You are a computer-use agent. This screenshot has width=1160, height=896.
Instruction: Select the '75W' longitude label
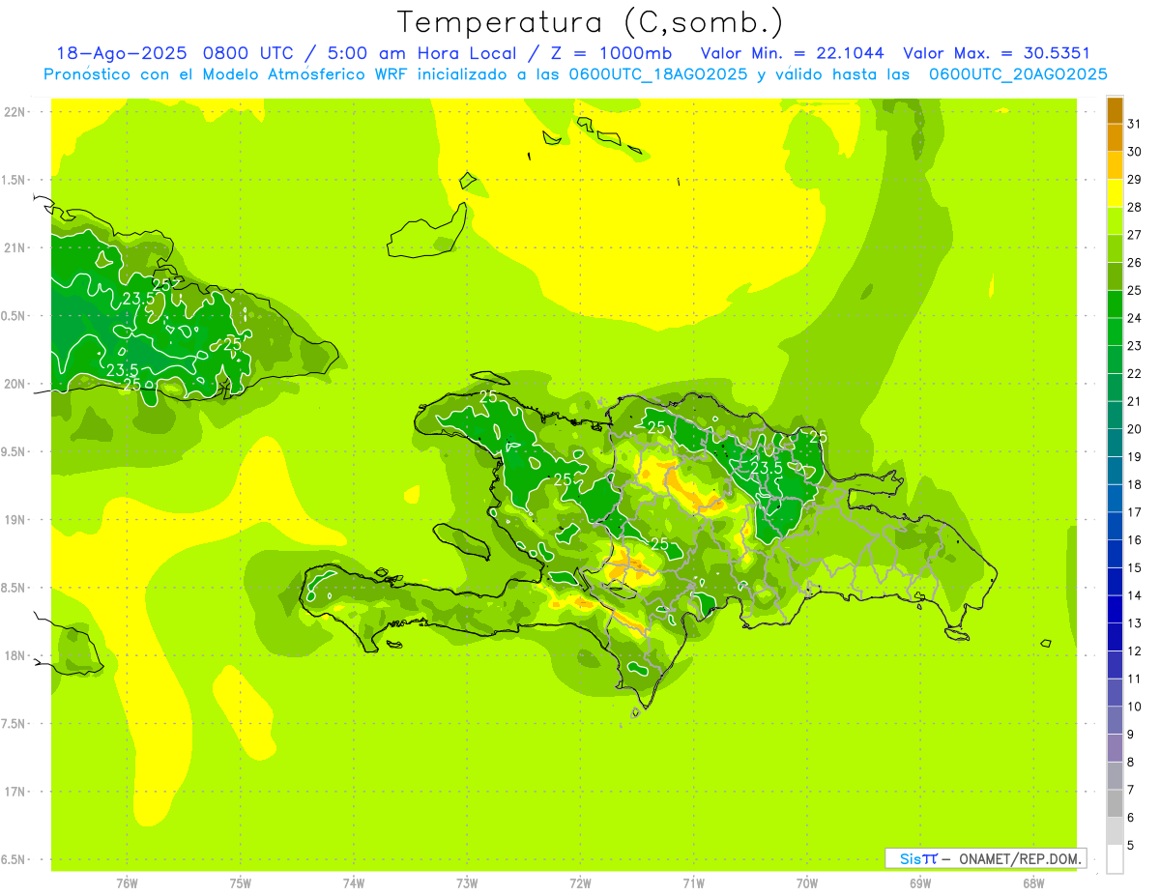[241, 883]
